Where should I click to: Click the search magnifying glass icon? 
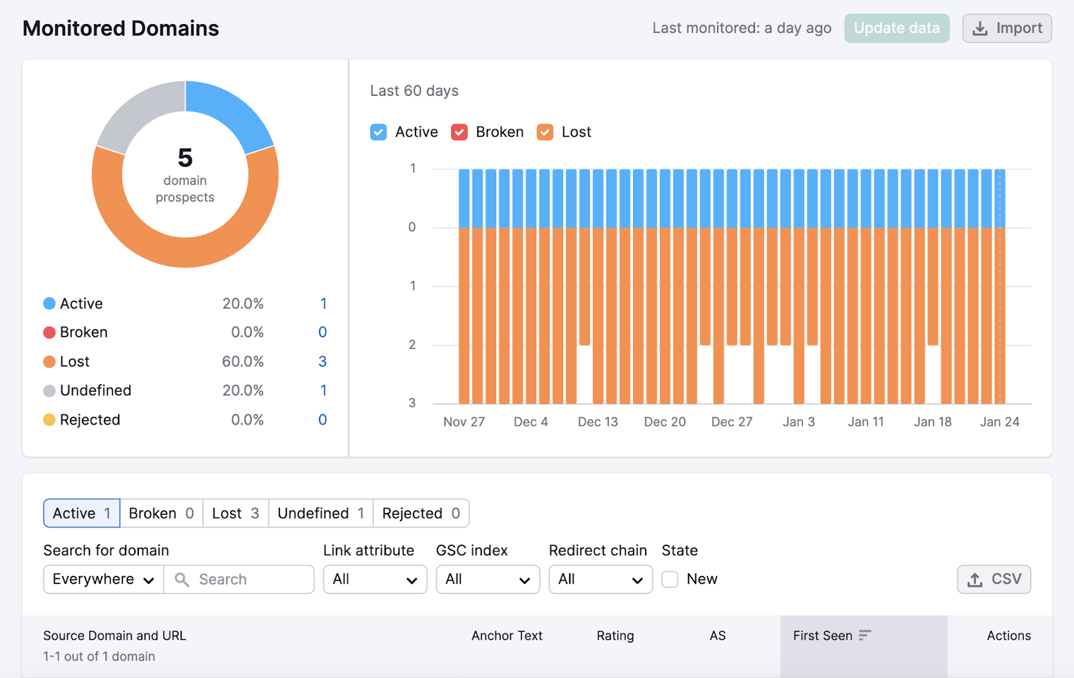[x=181, y=579]
